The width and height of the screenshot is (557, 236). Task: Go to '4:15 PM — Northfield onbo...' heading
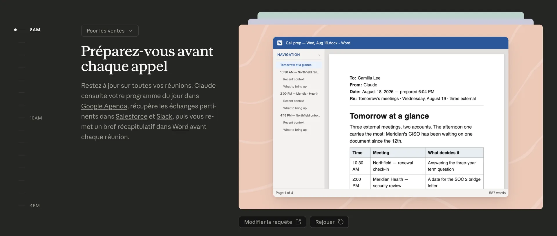click(300, 116)
